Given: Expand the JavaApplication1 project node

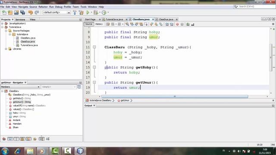Looking at the screenshot, I should pyautogui.click(x=2, y=23).
